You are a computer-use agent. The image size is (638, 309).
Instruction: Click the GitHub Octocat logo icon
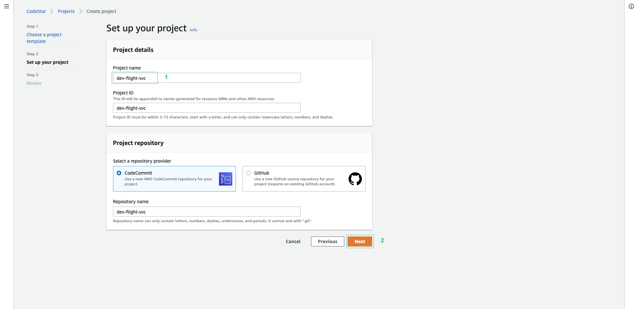[x=355, y=179]
